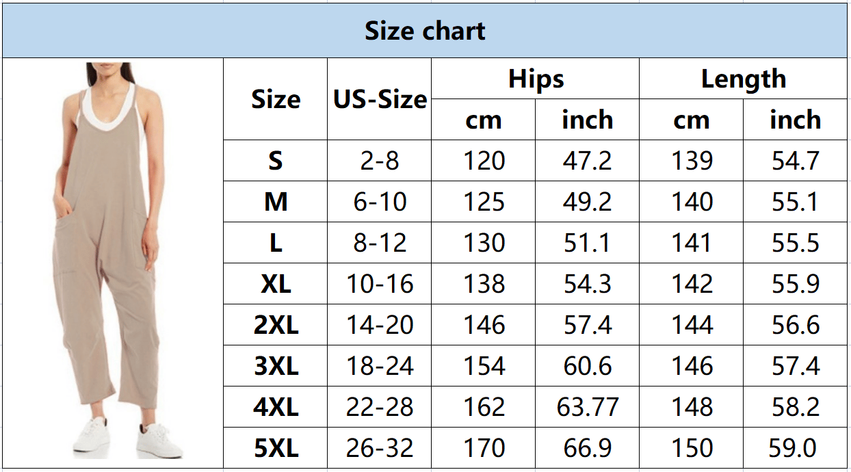This screenshot has height=472, width=851.
Task: Click the 51.1 hips inch cell
Action: [588, 243]
